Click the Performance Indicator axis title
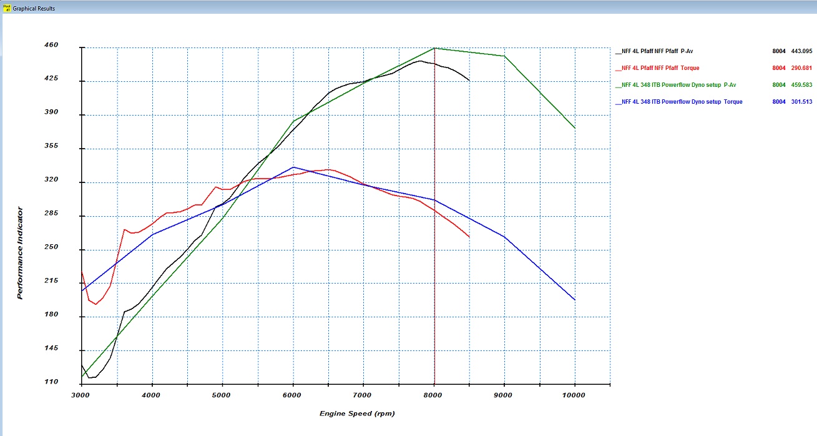Viewport: 817px width, 436px height. click(x=20, y=253)
